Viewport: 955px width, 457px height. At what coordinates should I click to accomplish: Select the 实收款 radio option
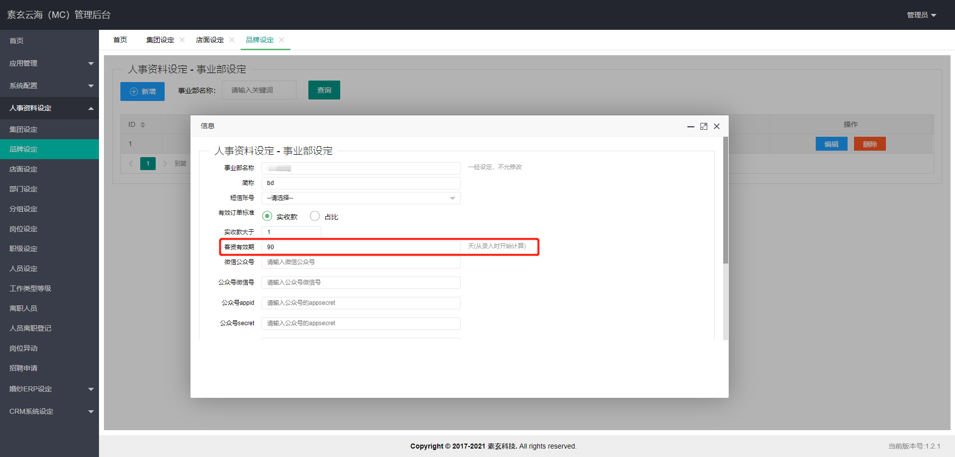point(267,216)
